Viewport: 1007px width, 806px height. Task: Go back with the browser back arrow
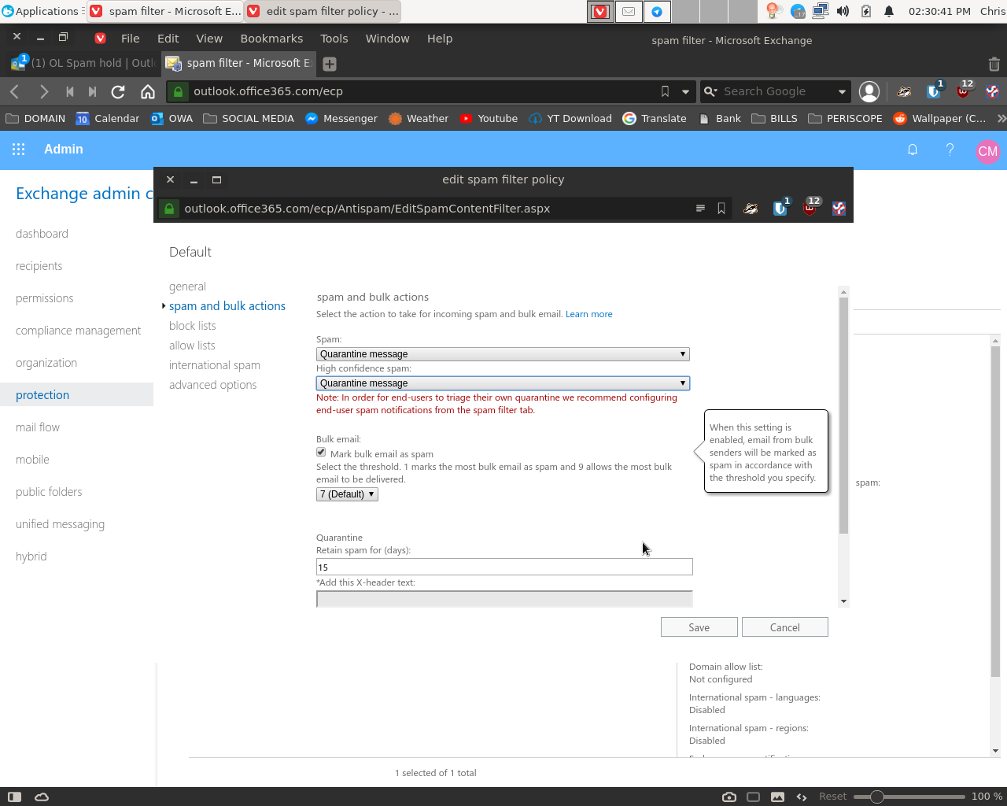[x=14, y=92]
